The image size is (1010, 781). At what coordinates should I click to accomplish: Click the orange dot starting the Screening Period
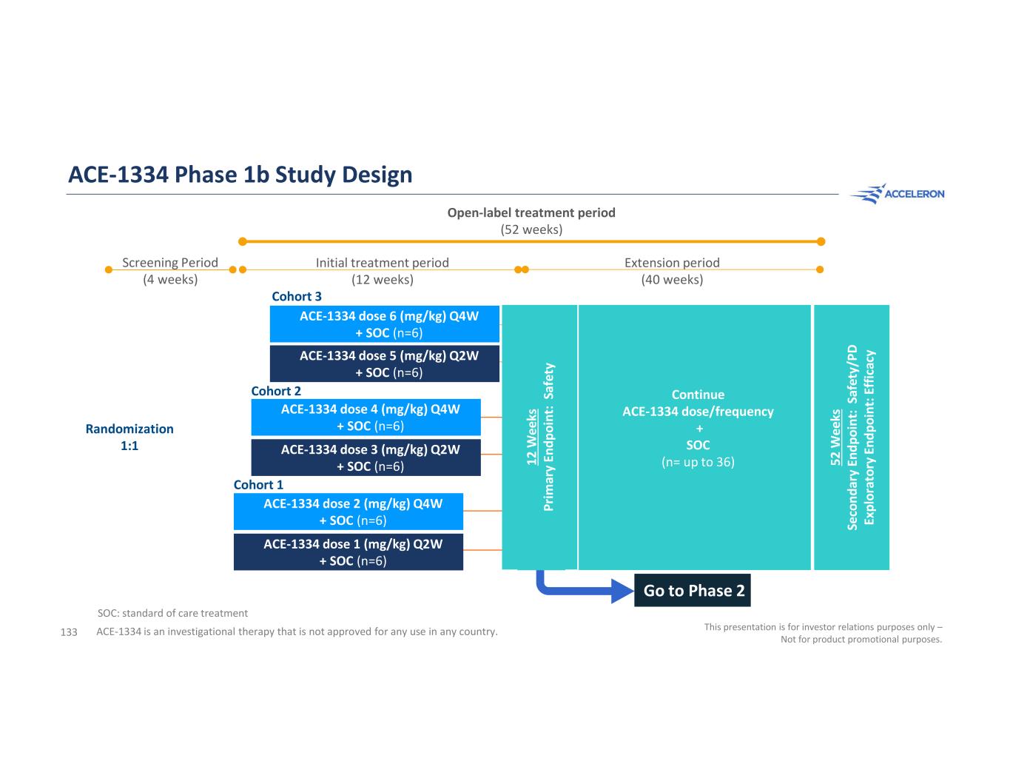109,269
